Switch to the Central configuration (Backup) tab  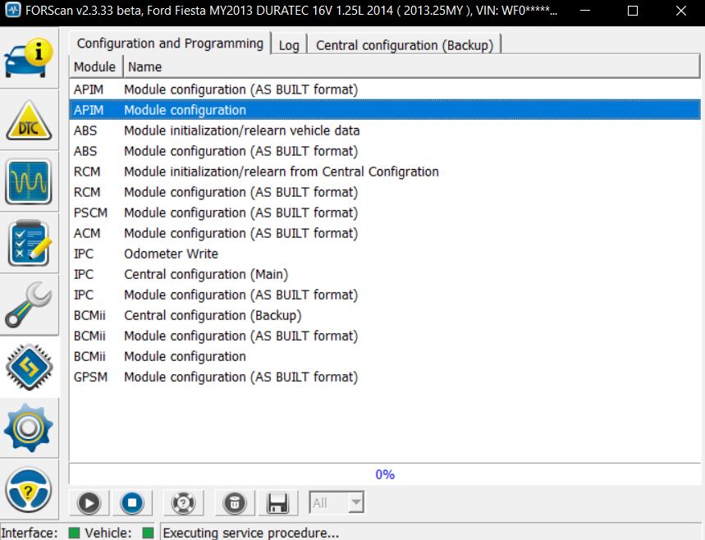pyautogui.click(x=405, y=45)
